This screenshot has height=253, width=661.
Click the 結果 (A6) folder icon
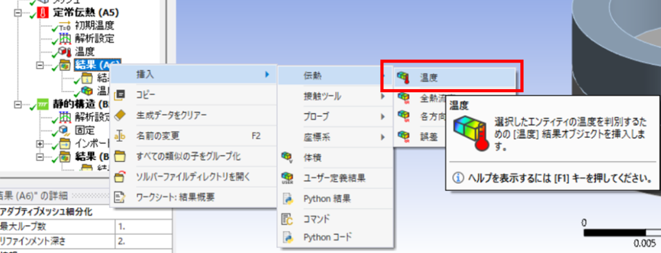[65, 65]
